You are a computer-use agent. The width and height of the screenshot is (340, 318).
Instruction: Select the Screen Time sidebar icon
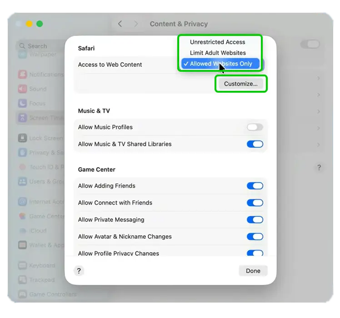pos(22,118)
